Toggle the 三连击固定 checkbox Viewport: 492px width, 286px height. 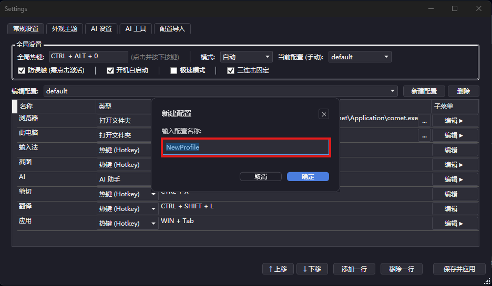tap(231, 70)
